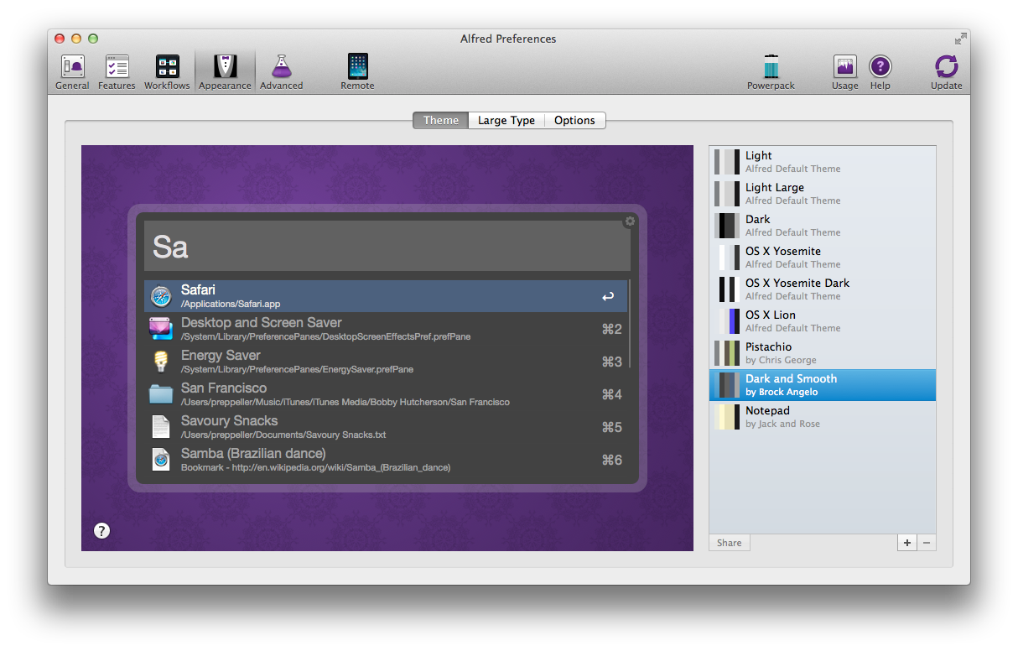Select the OS X Yosemite Dark theme
Screen dimensions: 1018x651
(823, 289)
